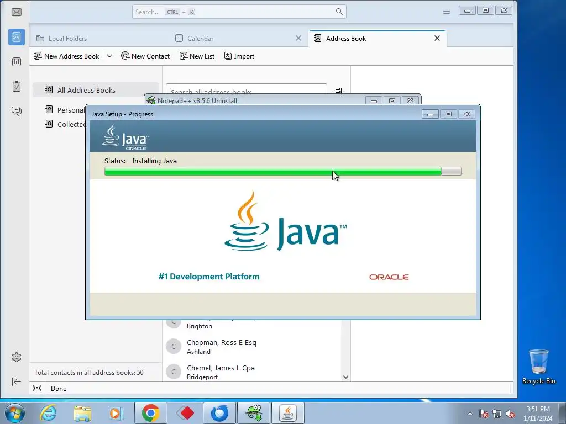The width and height of the screenshot is (566, 424).
Task: Open Tasks space in sidebar
Action: 17,86
